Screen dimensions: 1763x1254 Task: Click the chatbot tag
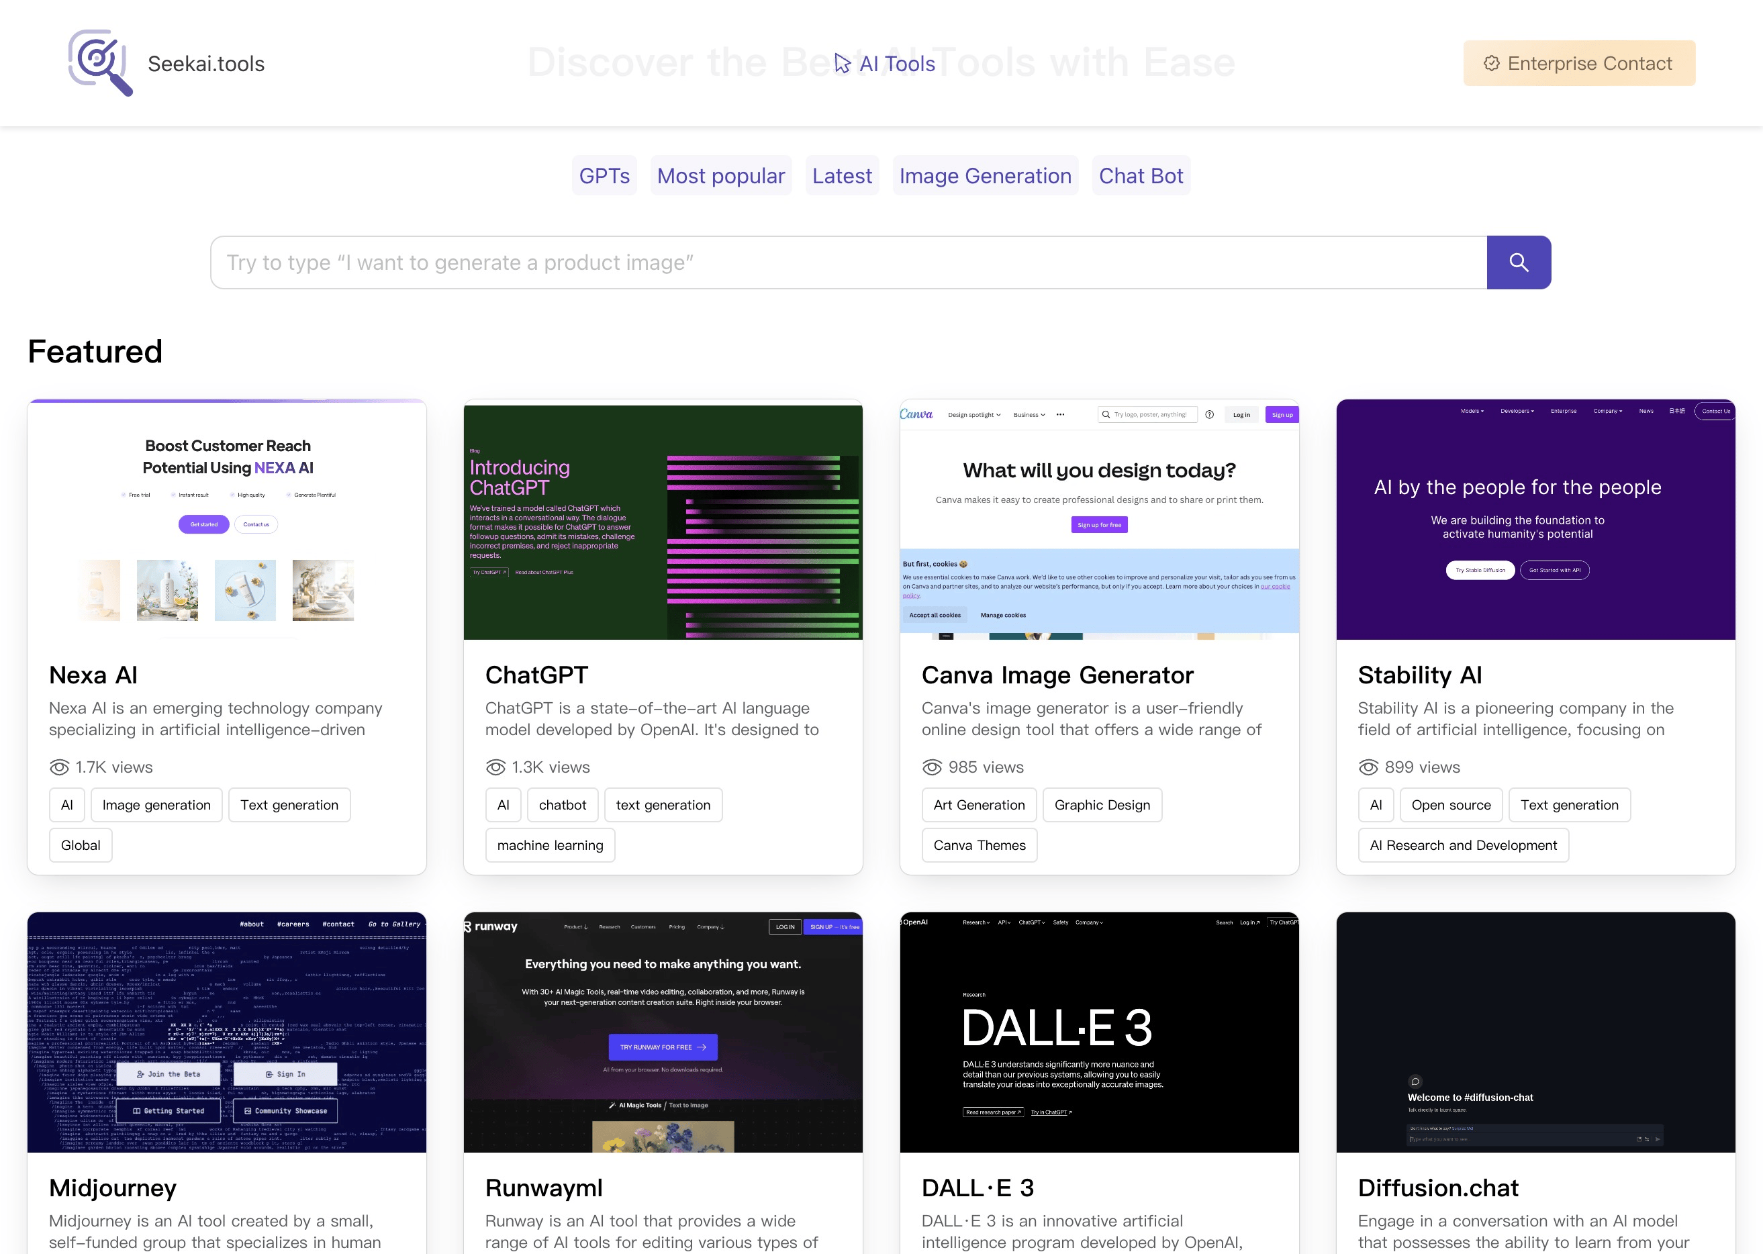click(x=563, y=805)
